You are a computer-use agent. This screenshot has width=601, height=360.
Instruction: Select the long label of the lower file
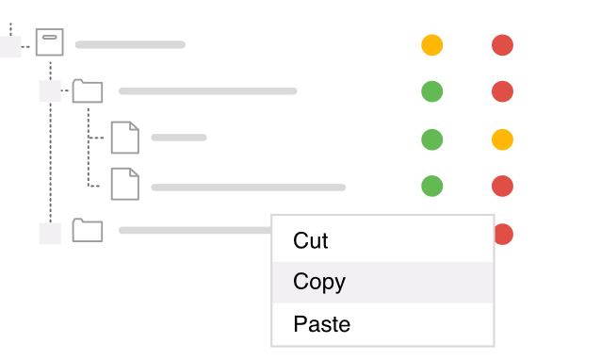coord(249,188)
